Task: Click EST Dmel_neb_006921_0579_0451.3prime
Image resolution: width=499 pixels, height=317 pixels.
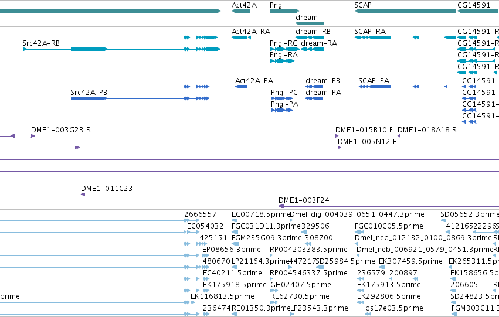Action: point(425,250)
